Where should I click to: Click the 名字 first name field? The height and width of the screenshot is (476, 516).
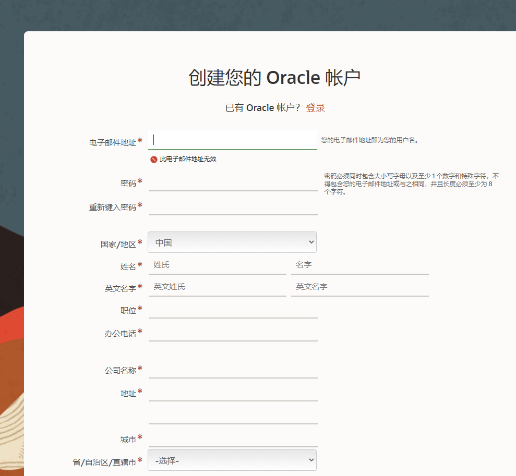pyautogui.click(x=360, y=265)
